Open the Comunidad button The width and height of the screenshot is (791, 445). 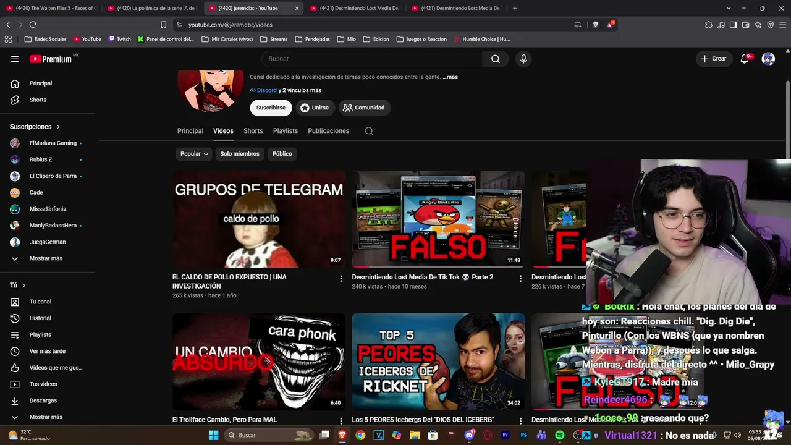364,108
